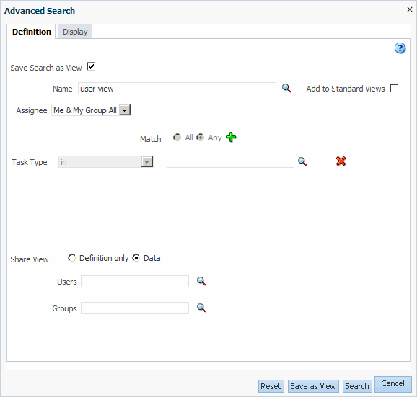Select the Match All radio button
This screenshot has height=397, width=417.
177,138
